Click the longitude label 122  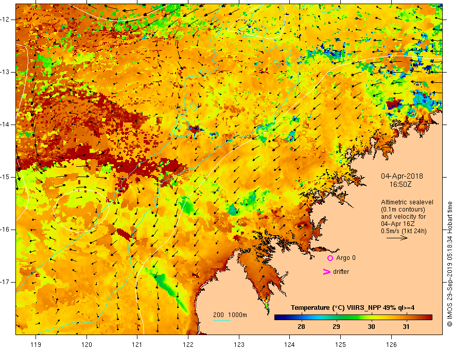188,344
